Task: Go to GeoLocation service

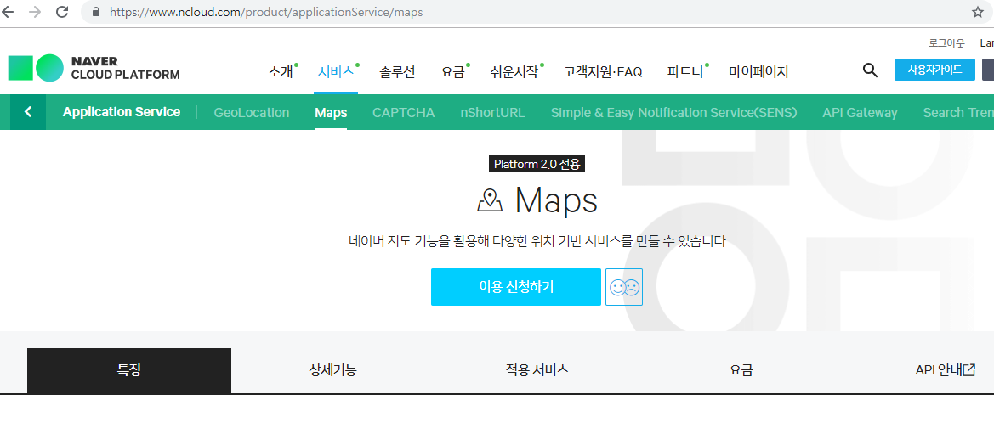Action: pyautogui.click(x=252, y=113)
